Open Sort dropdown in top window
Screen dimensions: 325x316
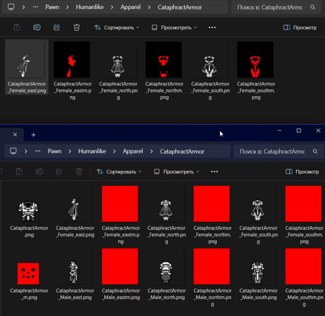pos(116,27)
